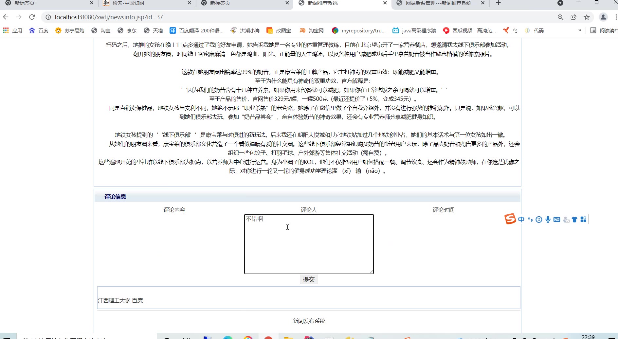This screenshot has height=339, width=618.
Task: Open the Apps (应用) bookmark shortcut
Action: 12,30
